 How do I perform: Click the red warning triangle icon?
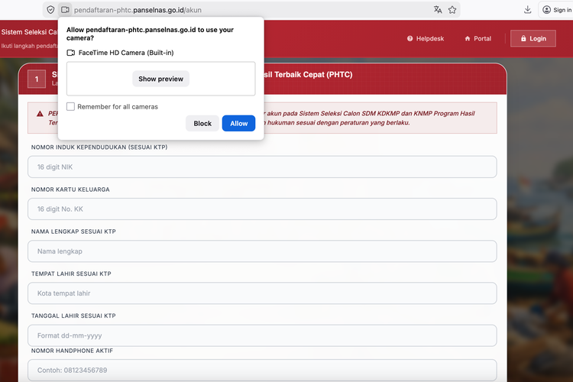coord(40,113)
